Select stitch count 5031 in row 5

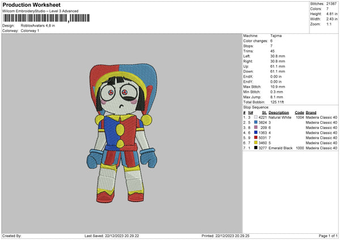click(x=262, y=138)
